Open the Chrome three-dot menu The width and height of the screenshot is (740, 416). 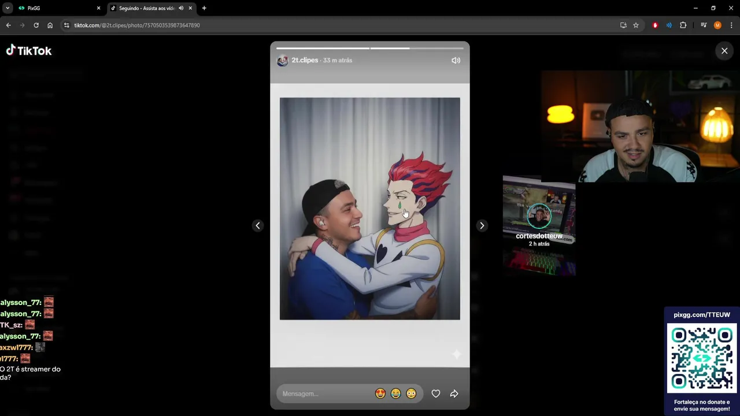pos(731,25)
